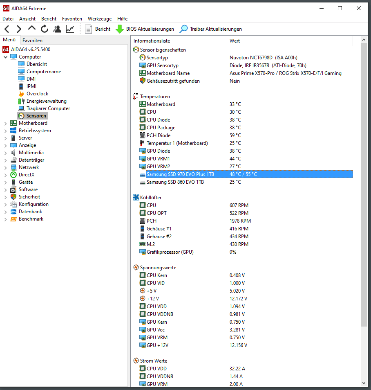Select the Samsung SSD 970 EVO Plus 1TB row
This screenshot has width=371, height=390.
pyautogui.click(x=246, y=174)
